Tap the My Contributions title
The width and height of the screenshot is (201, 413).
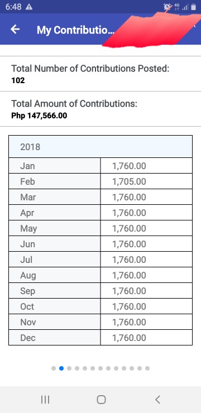(x=76, y=30)
